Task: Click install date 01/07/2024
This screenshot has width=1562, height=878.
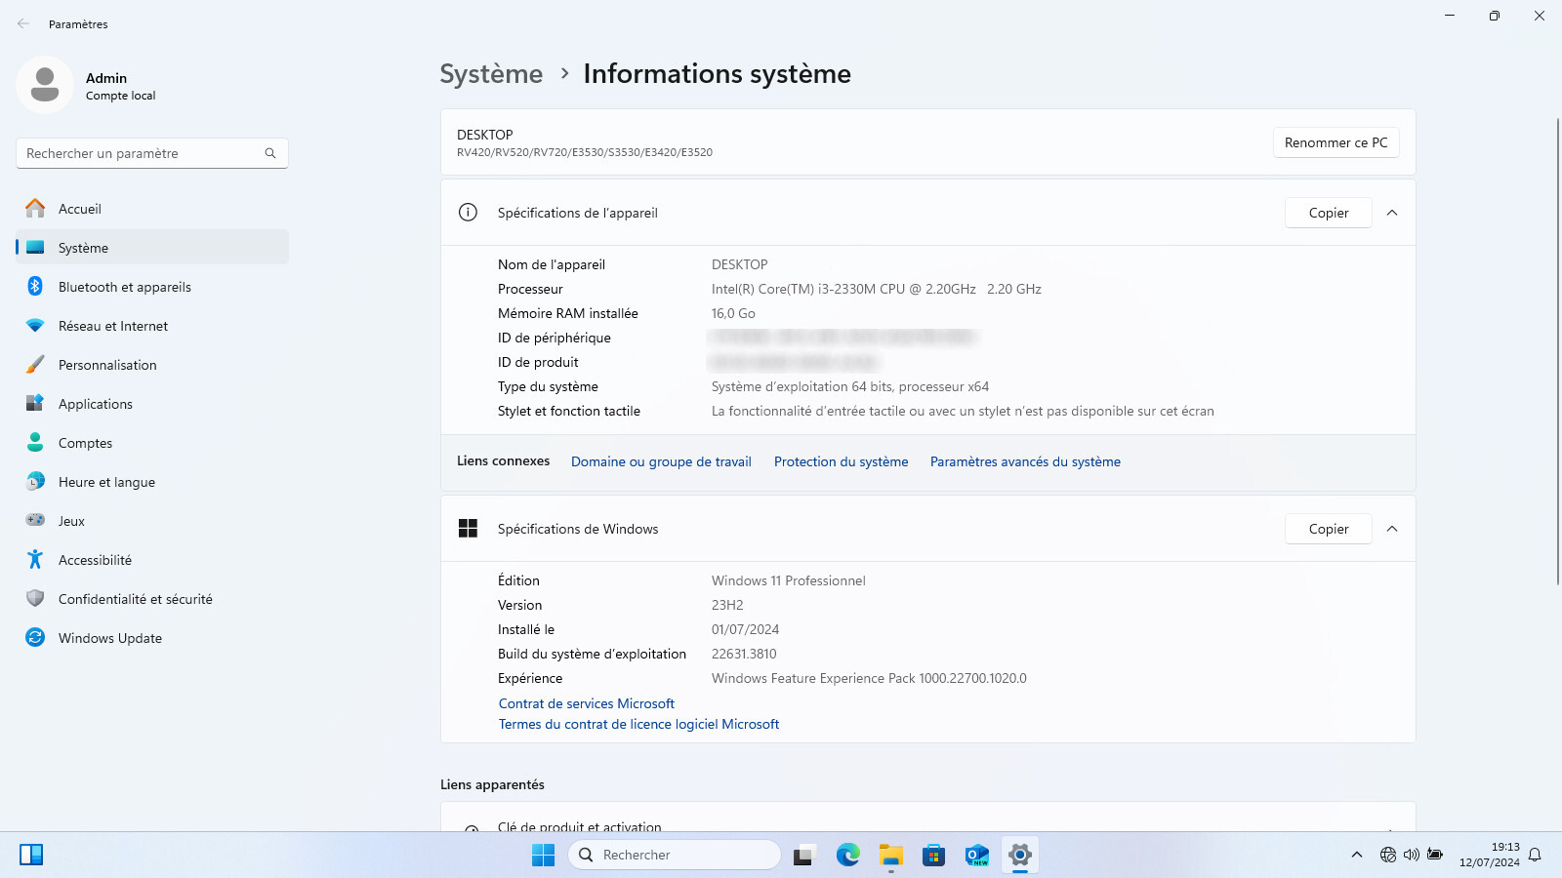Action: 745,629
